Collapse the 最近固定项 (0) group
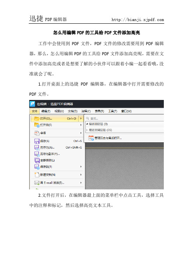Screen dimensions: 193x273 point(87,124)
